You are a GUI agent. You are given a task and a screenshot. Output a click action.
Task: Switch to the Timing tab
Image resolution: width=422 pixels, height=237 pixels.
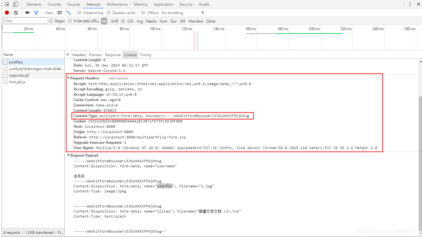145,55
